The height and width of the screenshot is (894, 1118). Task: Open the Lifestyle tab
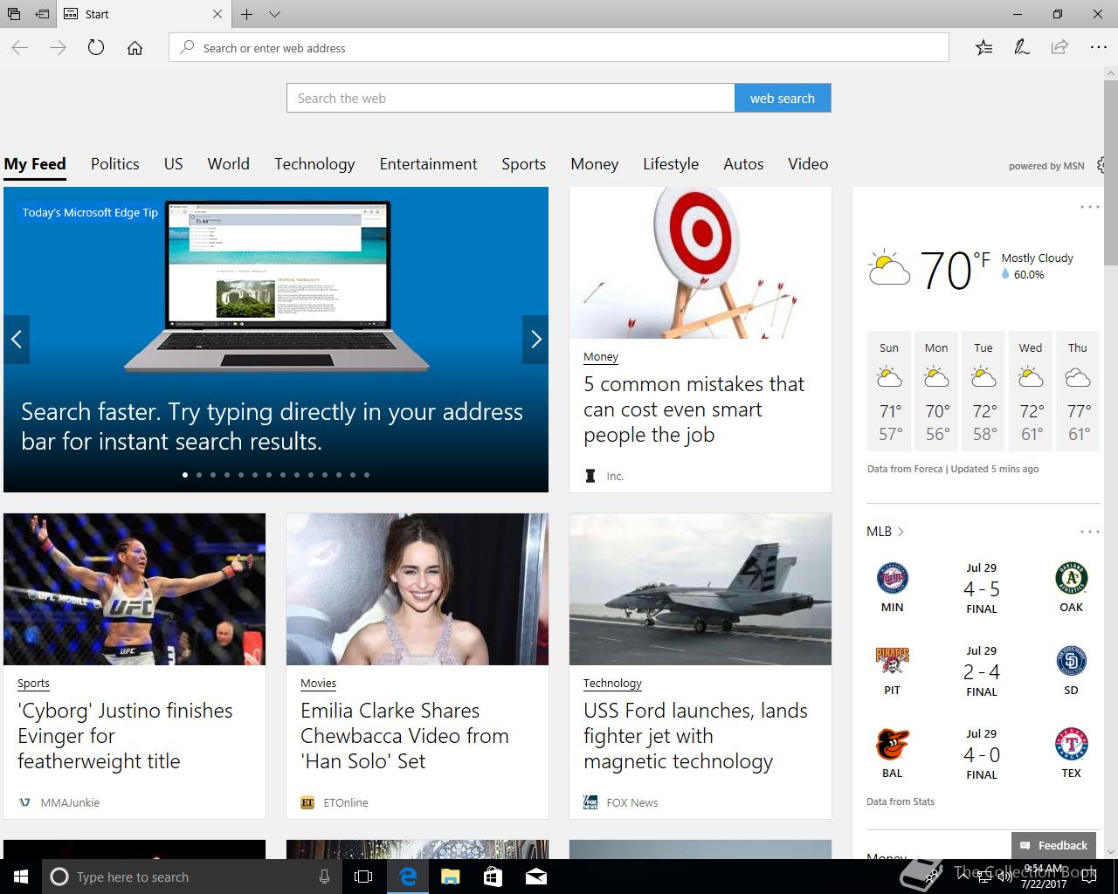[x=671, y=164]
